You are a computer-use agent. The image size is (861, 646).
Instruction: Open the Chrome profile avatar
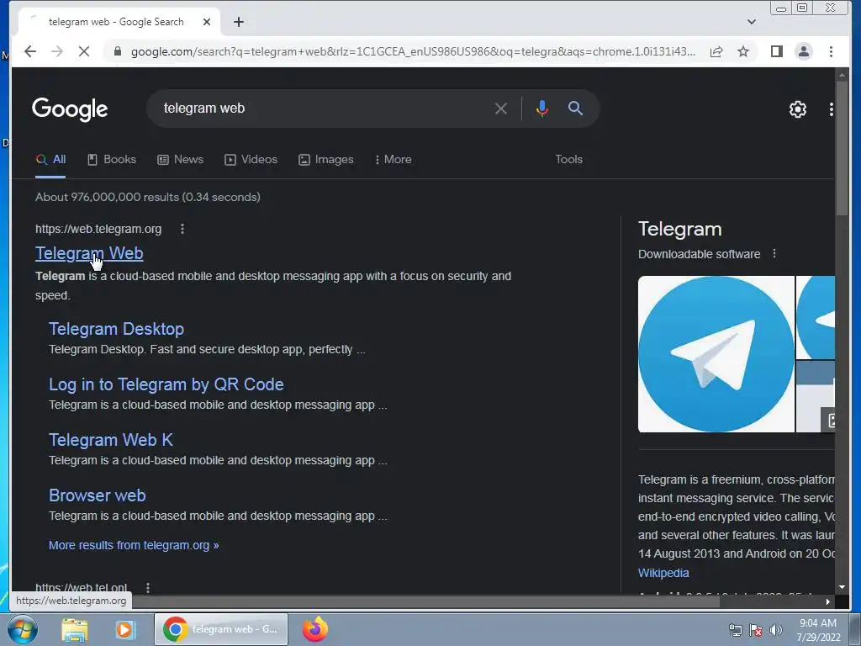point(803,51)
